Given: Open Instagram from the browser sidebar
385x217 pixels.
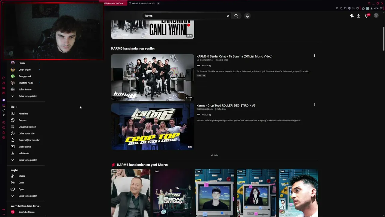Looking at the screenshot, I should 4,105.
